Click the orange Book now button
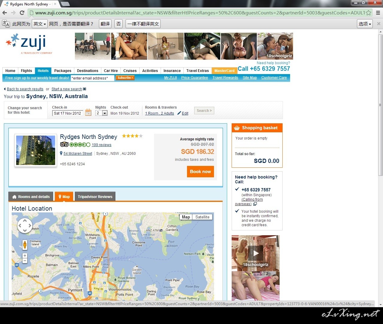This screenshot has width=383, height=324. pyautogui.click(x=200, y=172)
